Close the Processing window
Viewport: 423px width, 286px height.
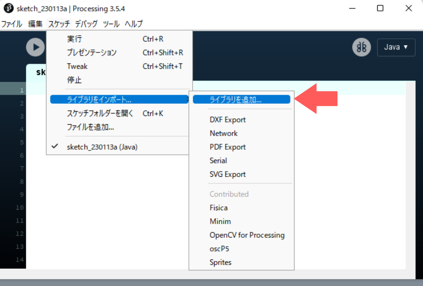coord(409,8)
